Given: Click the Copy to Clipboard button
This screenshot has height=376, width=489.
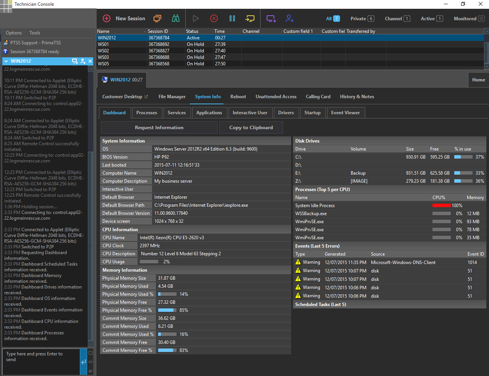Looking at the screenshot, I should coord(251,128).
